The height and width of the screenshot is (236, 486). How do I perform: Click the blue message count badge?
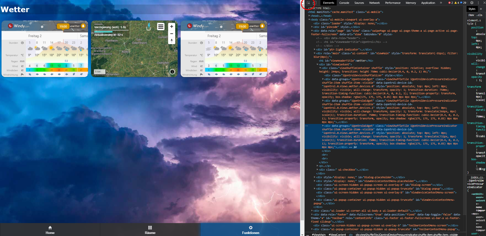(x=463, y=3)
